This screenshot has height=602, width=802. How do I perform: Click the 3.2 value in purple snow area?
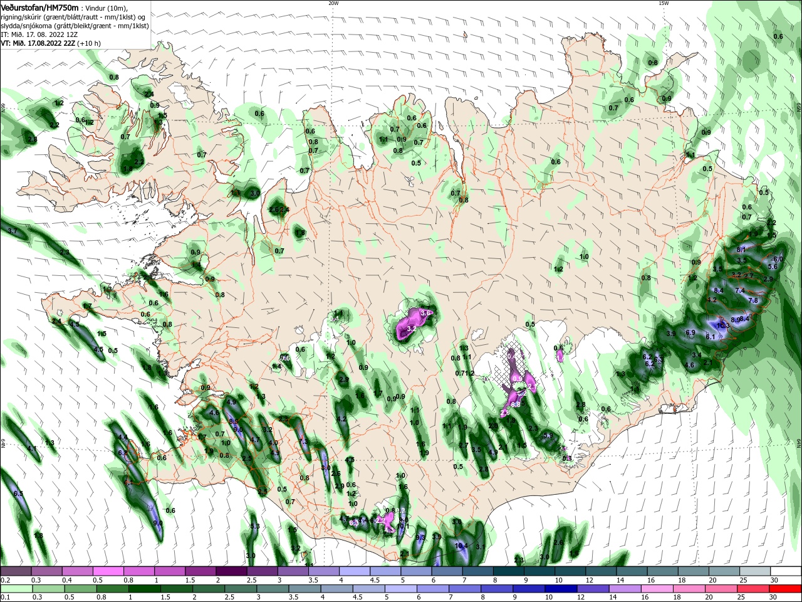click(x=412, y=329)
